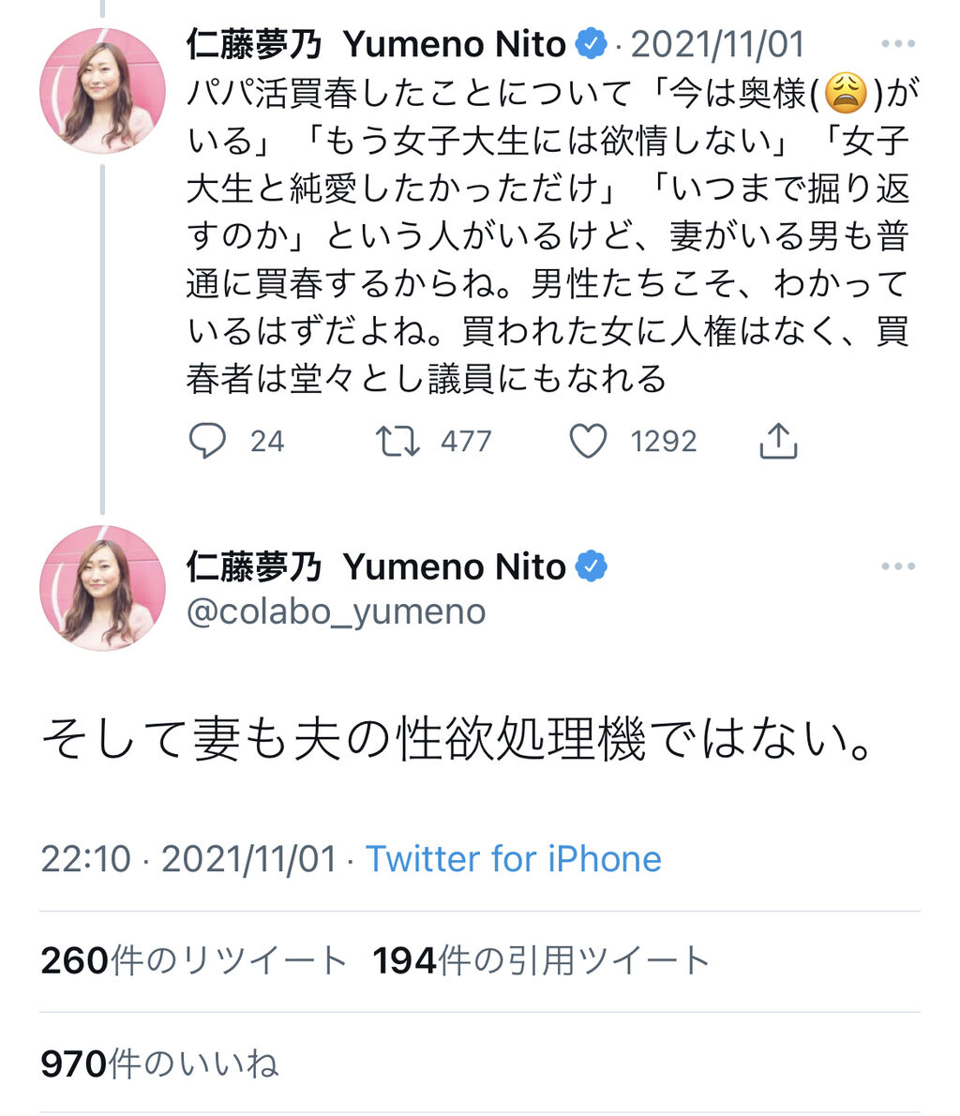This screenshot has height=1116, width=960.
Task: Click the verified badge on second tweet
Action: coord(591,566)
